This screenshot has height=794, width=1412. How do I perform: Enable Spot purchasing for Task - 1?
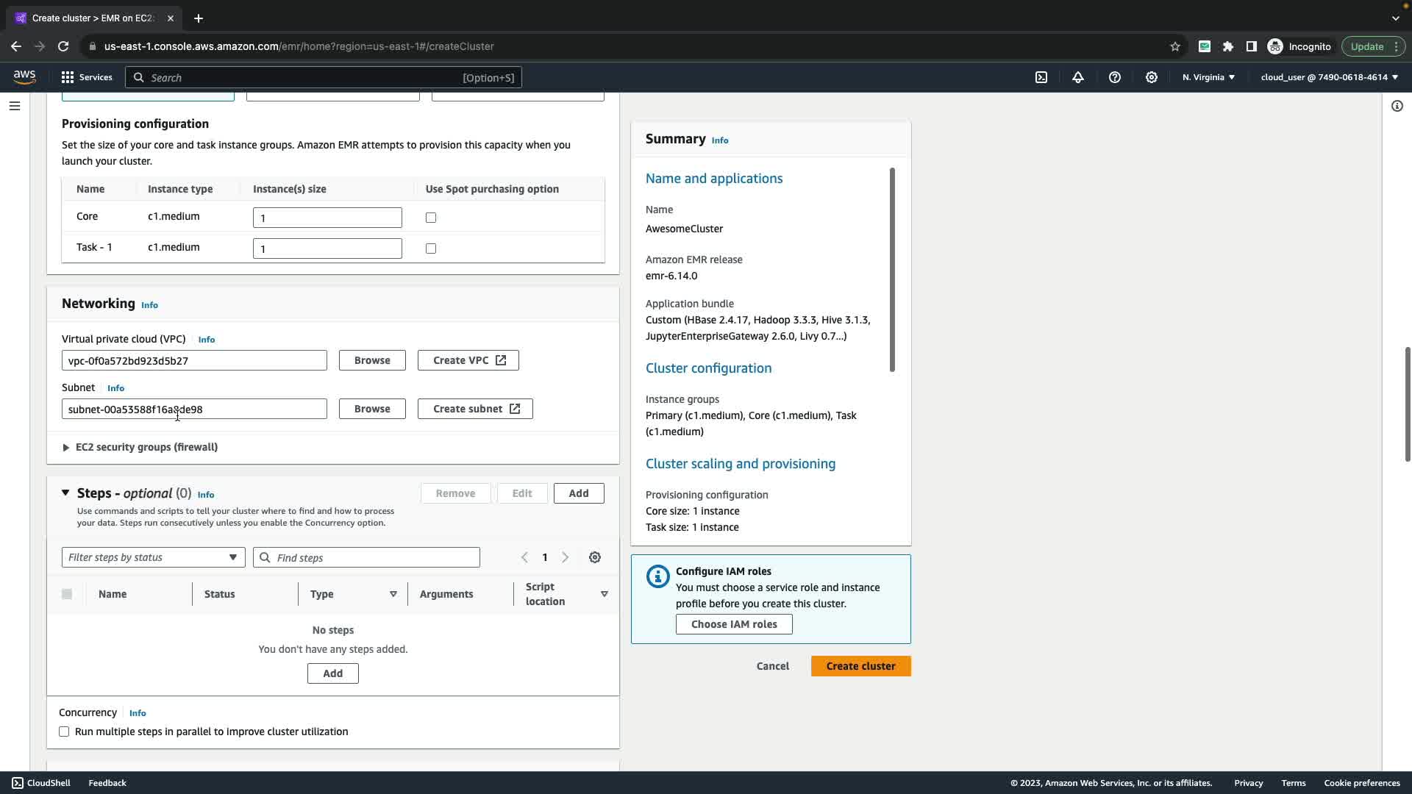[x=431, y=248]
